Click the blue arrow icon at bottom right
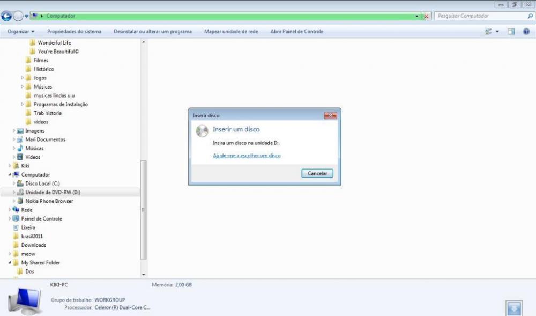The height and width of the screenshot is (316, 536). point(514,308)
